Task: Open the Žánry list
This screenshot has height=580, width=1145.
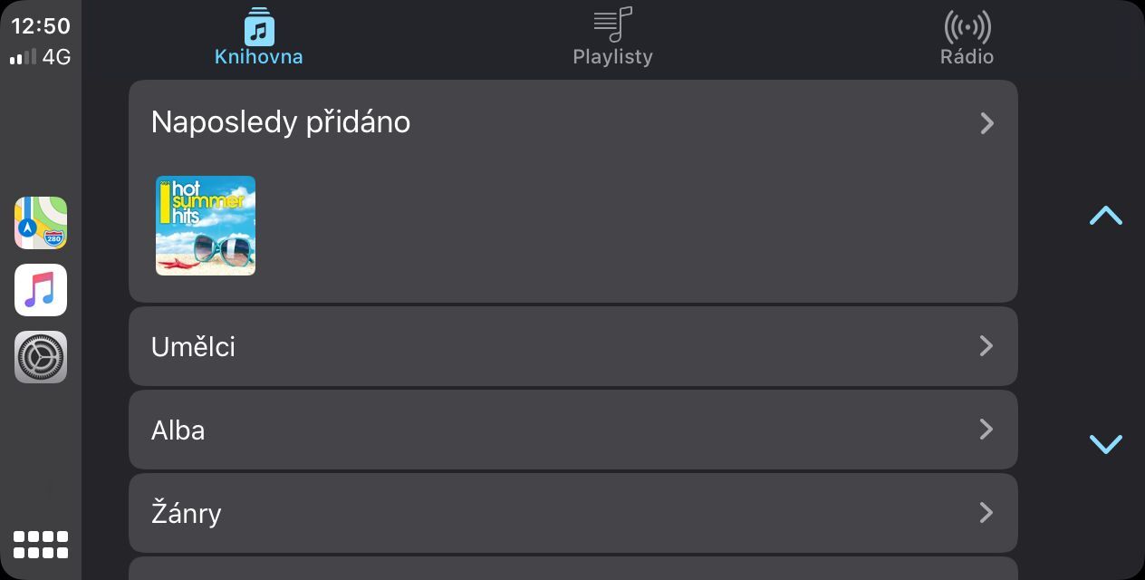Action: [187, 513]
